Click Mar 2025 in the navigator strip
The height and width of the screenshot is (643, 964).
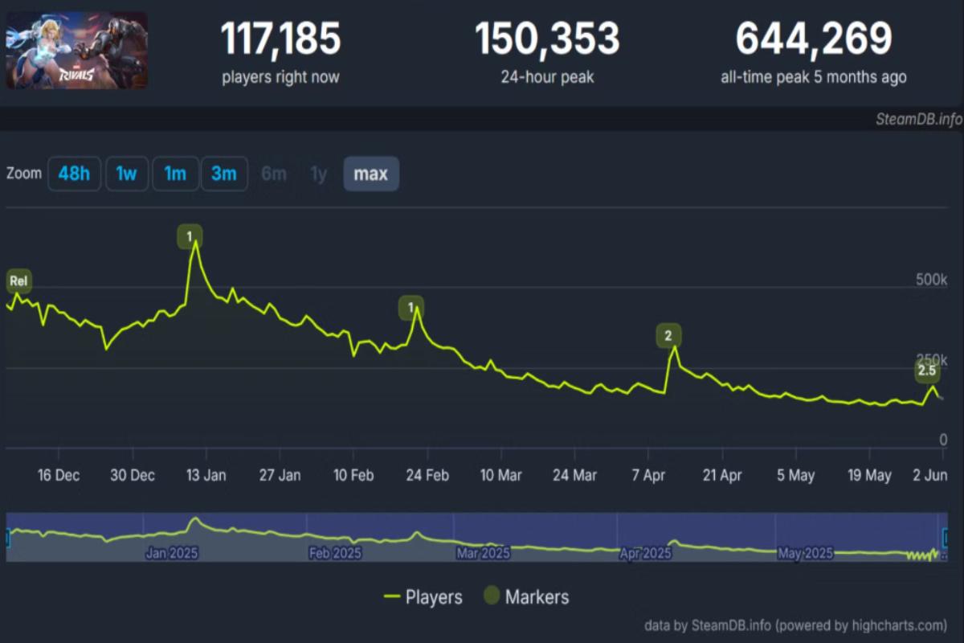click(483, 554)
